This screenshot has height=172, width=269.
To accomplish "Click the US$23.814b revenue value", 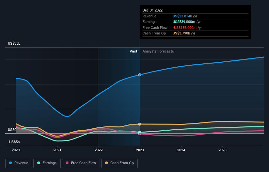I will [x=182, y=16].
